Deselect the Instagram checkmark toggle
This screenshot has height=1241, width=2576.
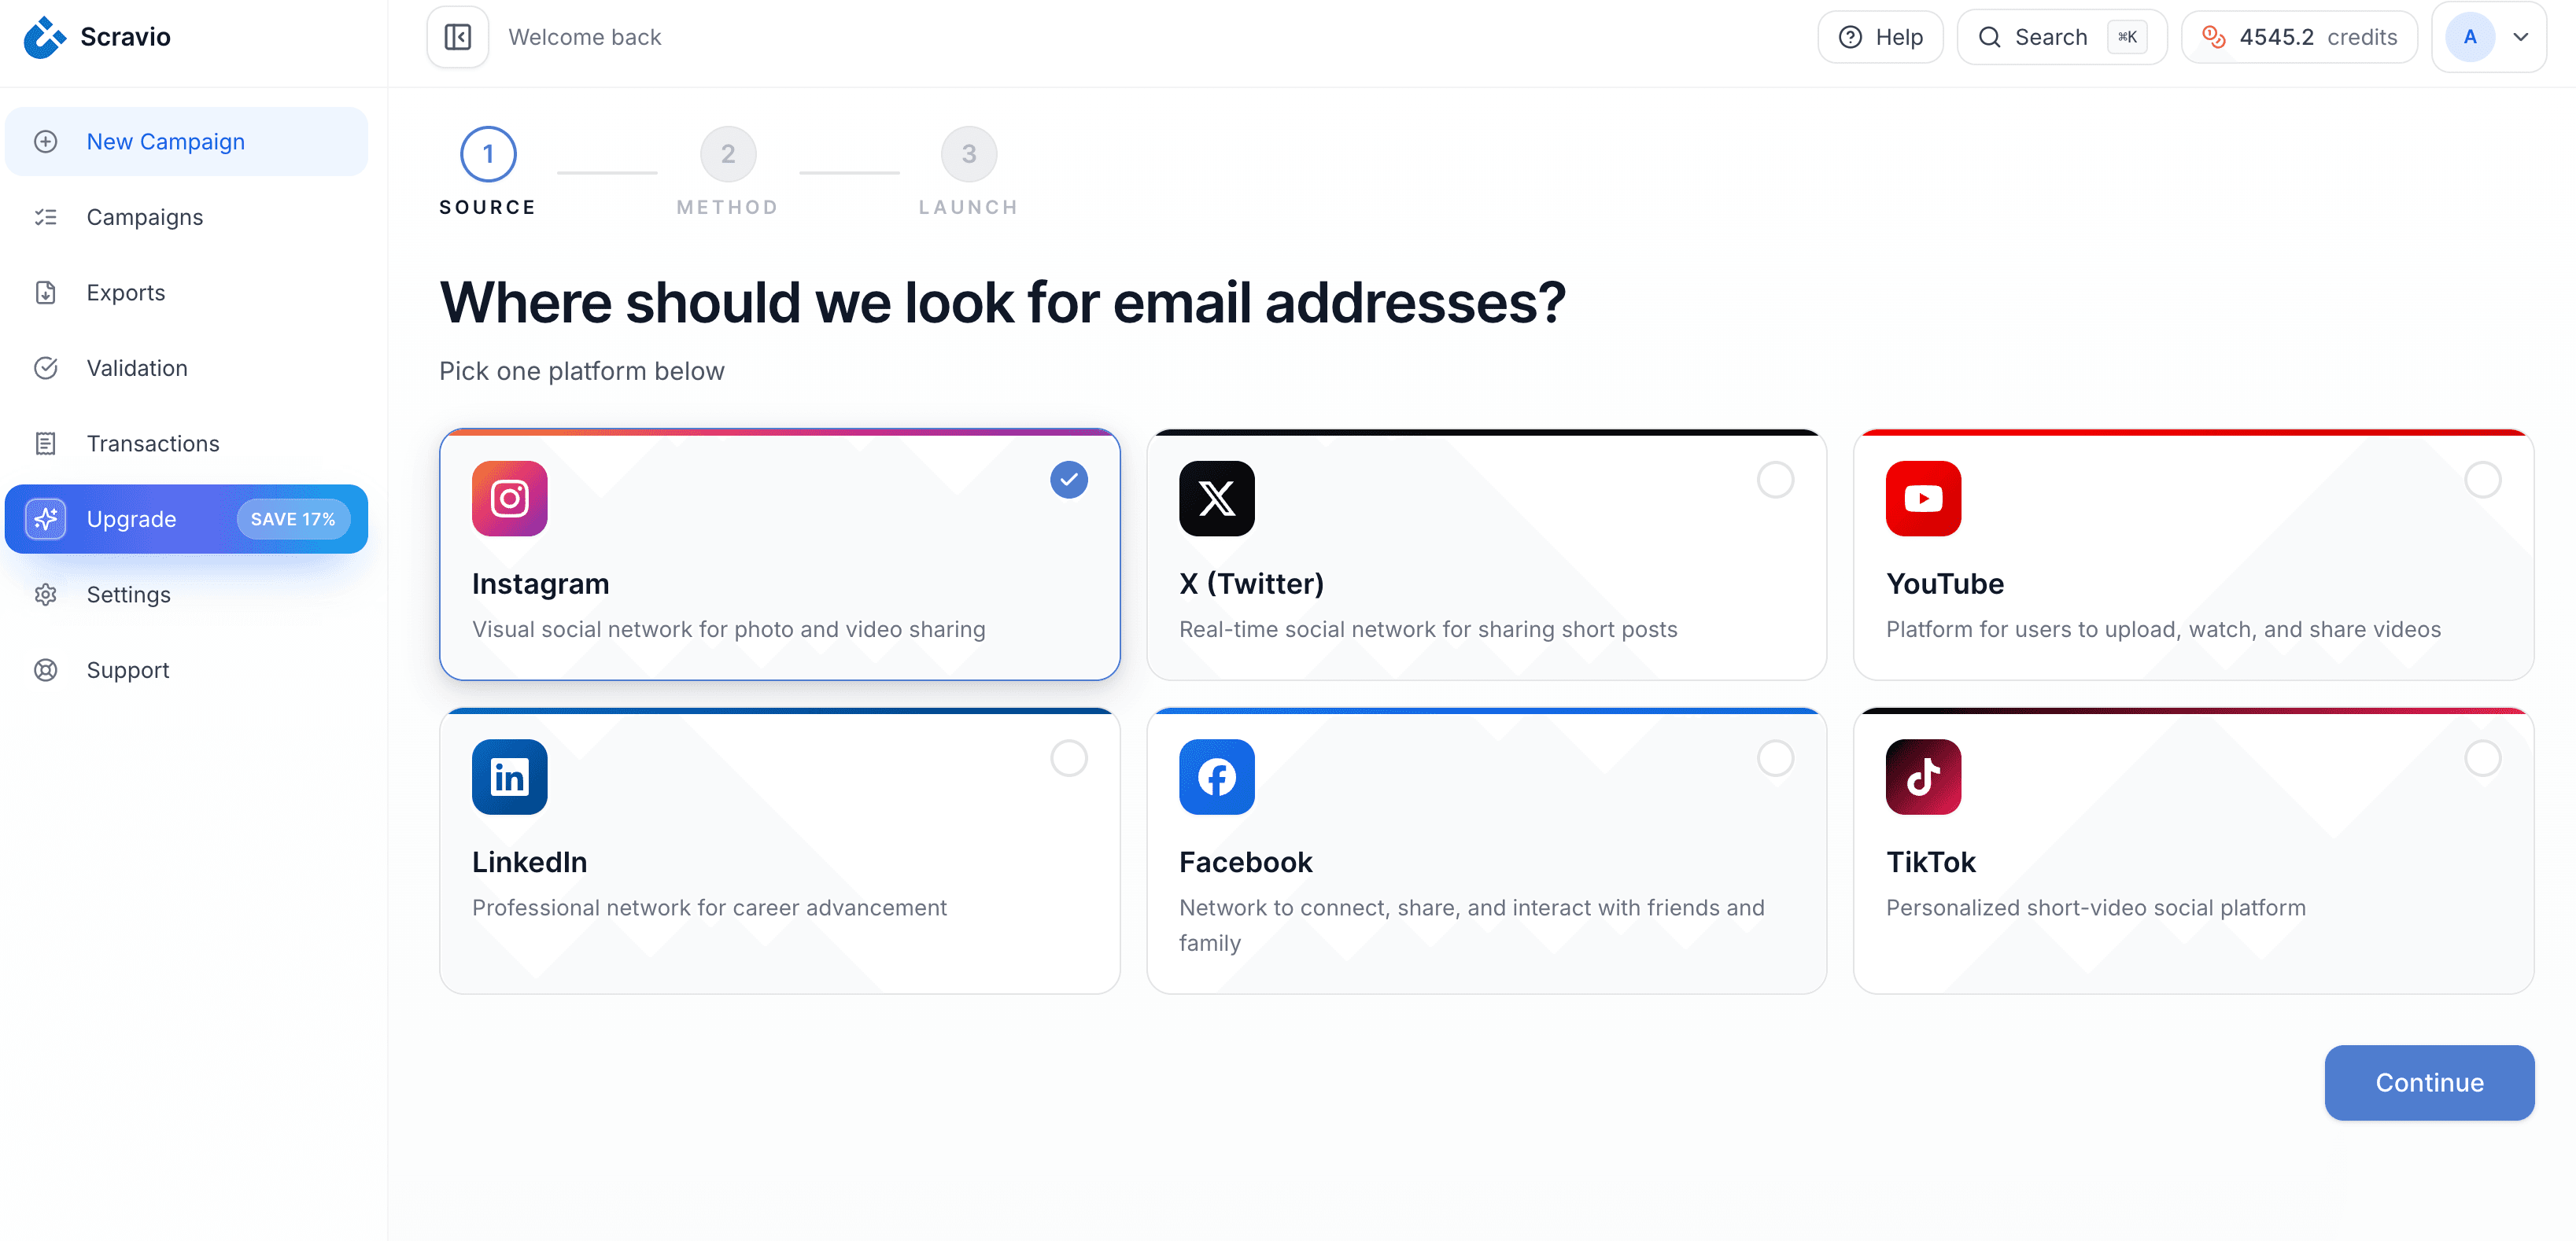pyautogui.click(x=1068, y=480)
